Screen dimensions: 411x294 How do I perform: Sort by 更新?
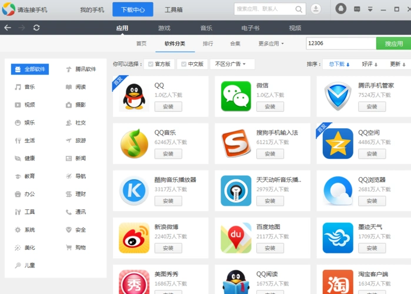pyautogui.click(x=397, y=64)
